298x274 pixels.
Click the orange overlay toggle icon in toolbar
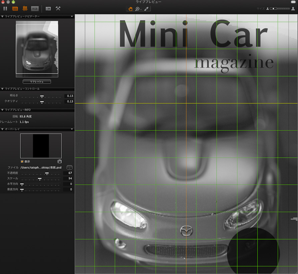[x=15, y=8]
